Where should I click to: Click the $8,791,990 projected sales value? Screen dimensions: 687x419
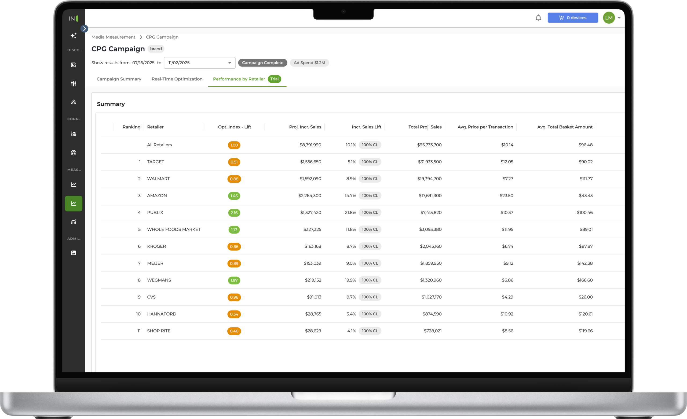tap(310, 145)
